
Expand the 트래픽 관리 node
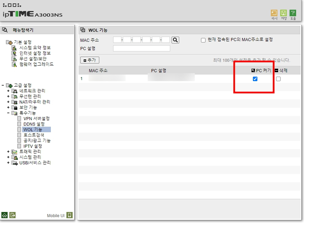point(8,152)
